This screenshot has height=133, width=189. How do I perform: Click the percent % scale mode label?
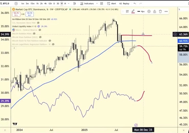[x=179, y=9]
